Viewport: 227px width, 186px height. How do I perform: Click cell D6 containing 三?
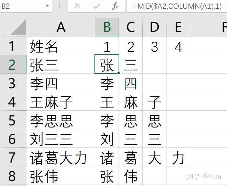click(x=155, y=138)
